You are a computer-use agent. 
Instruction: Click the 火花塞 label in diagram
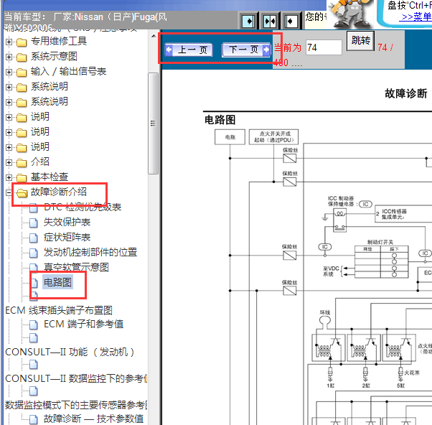[x=412, y=373]
